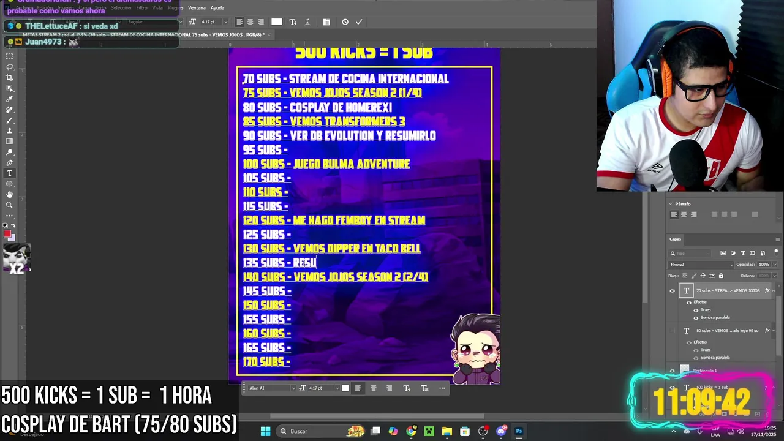This screenshot has height=441, width=784.
Task: Center align text in Párrafo panel
Action: click(x=684, y=214)
